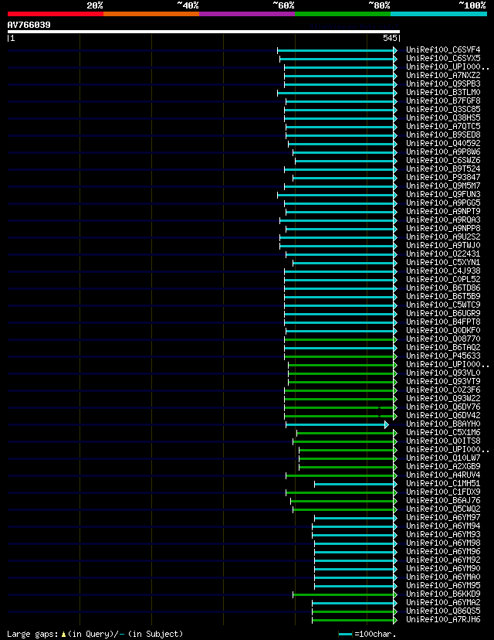The height and width of the screenshot is (640, 494).
Task: Open hit UniRef100_Q0DKF0
Action: coord(443,331)
